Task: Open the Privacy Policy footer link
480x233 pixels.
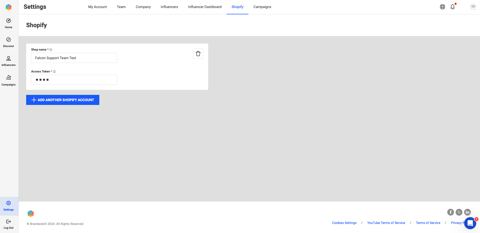Action: (458, 223)
